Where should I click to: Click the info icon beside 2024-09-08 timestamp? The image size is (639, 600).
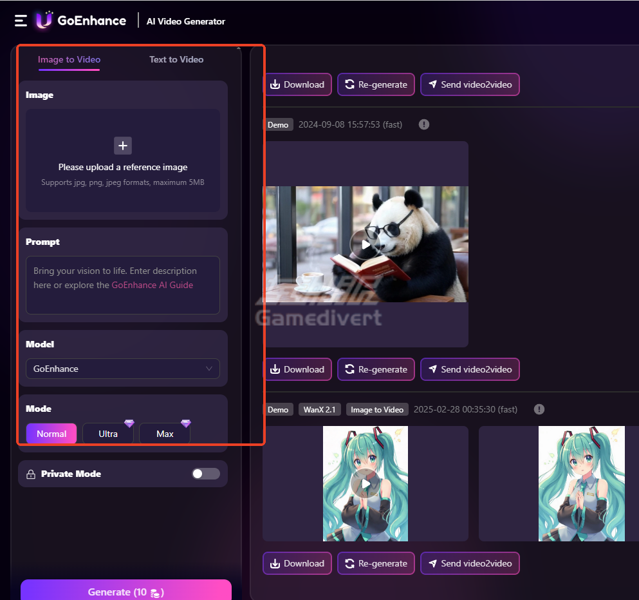424,124
